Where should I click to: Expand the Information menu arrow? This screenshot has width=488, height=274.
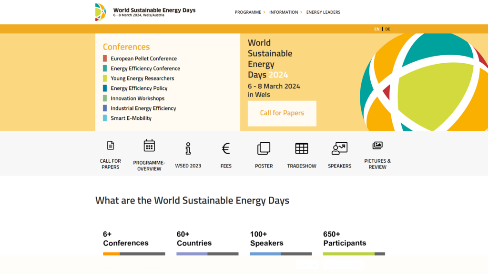(301, 12)
